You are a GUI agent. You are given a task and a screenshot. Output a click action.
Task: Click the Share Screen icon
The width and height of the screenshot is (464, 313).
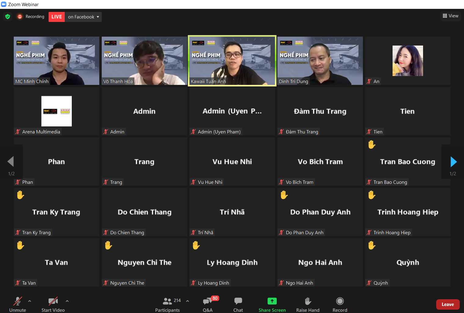(272, 301)
